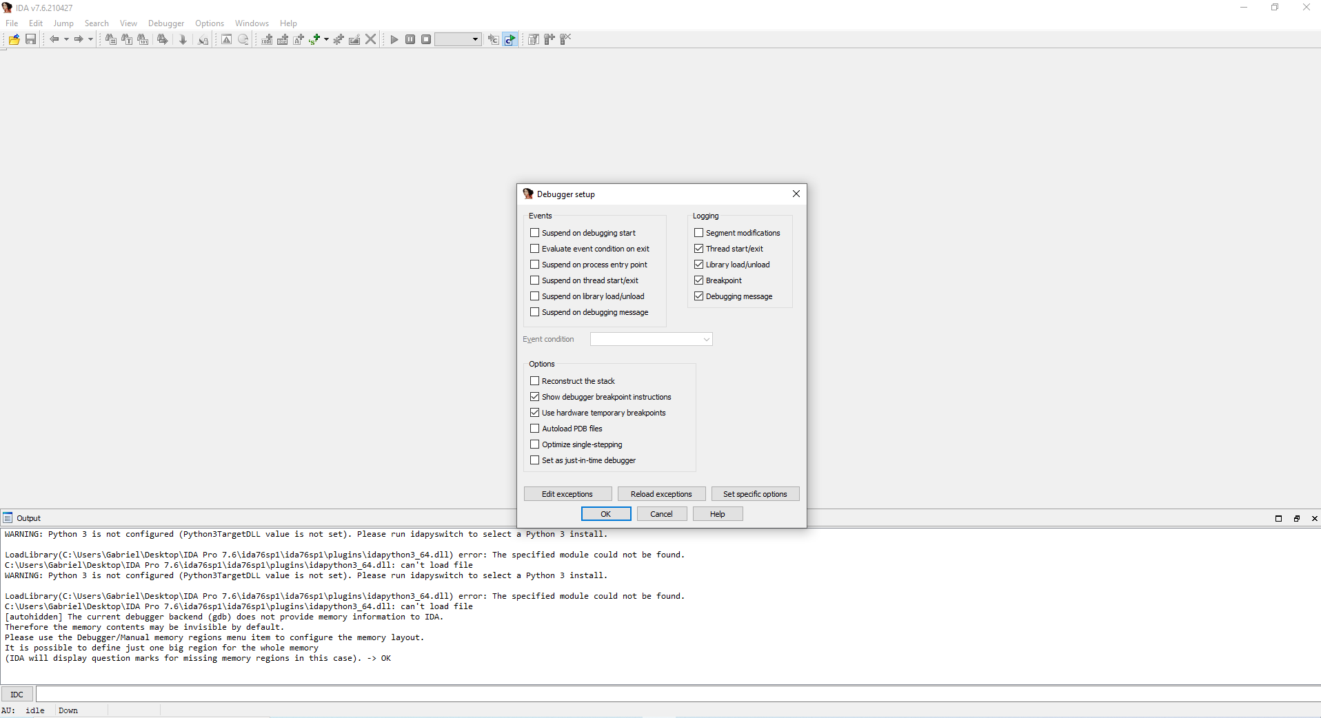Click the edit/patch pencil toolbar icon
The height and width of the screenshot is (718, 1321).
click(354, 39)
